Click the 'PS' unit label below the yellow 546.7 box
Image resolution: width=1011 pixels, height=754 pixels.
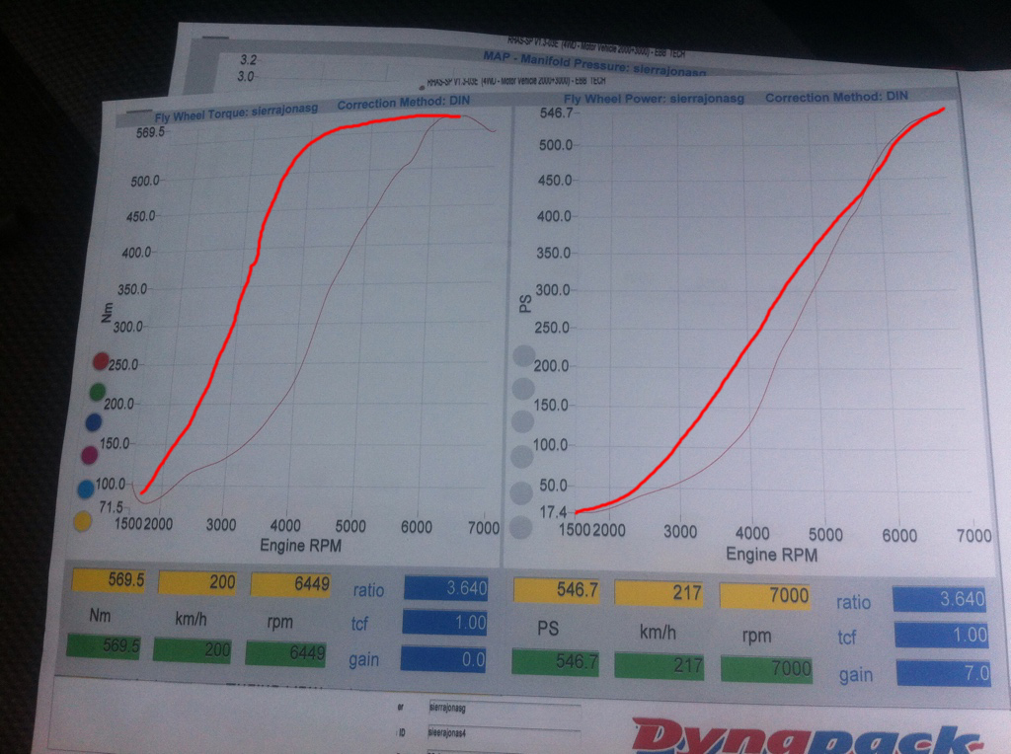548,629
